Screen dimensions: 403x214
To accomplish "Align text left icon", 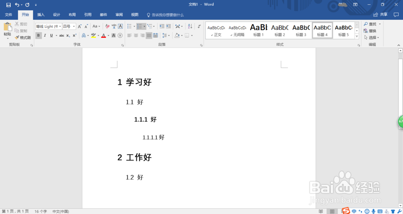I will click(x=129, y=35).
